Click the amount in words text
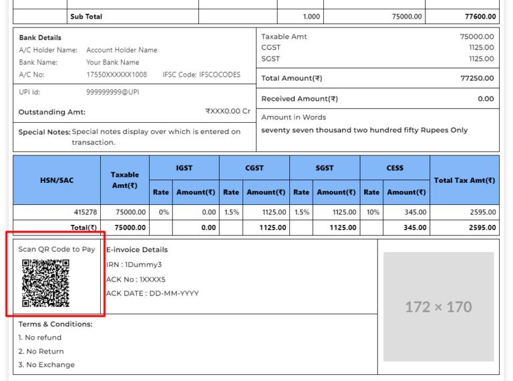The image size is (513, 381). [x=364, y=130]
